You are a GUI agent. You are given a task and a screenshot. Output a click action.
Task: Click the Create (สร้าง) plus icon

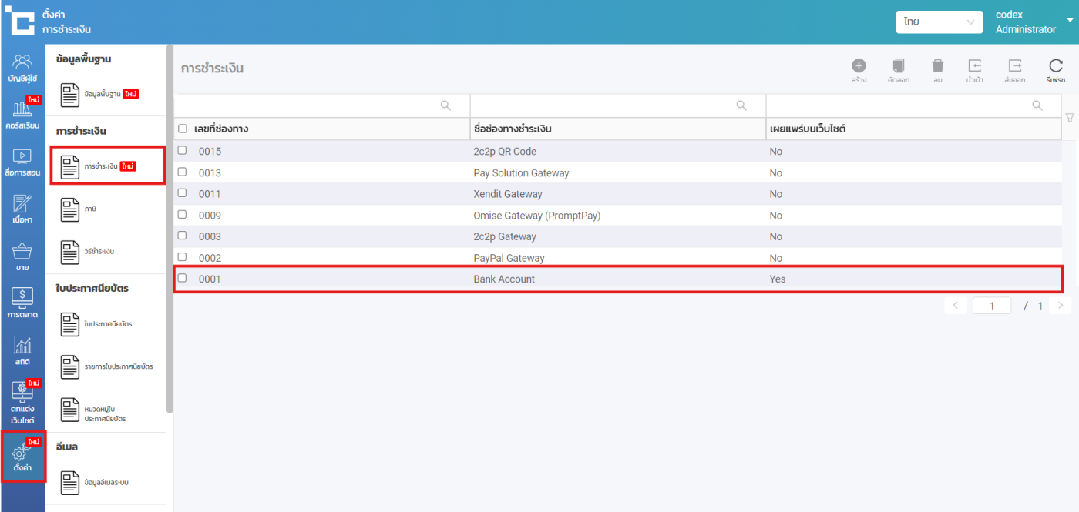(859, 66)
